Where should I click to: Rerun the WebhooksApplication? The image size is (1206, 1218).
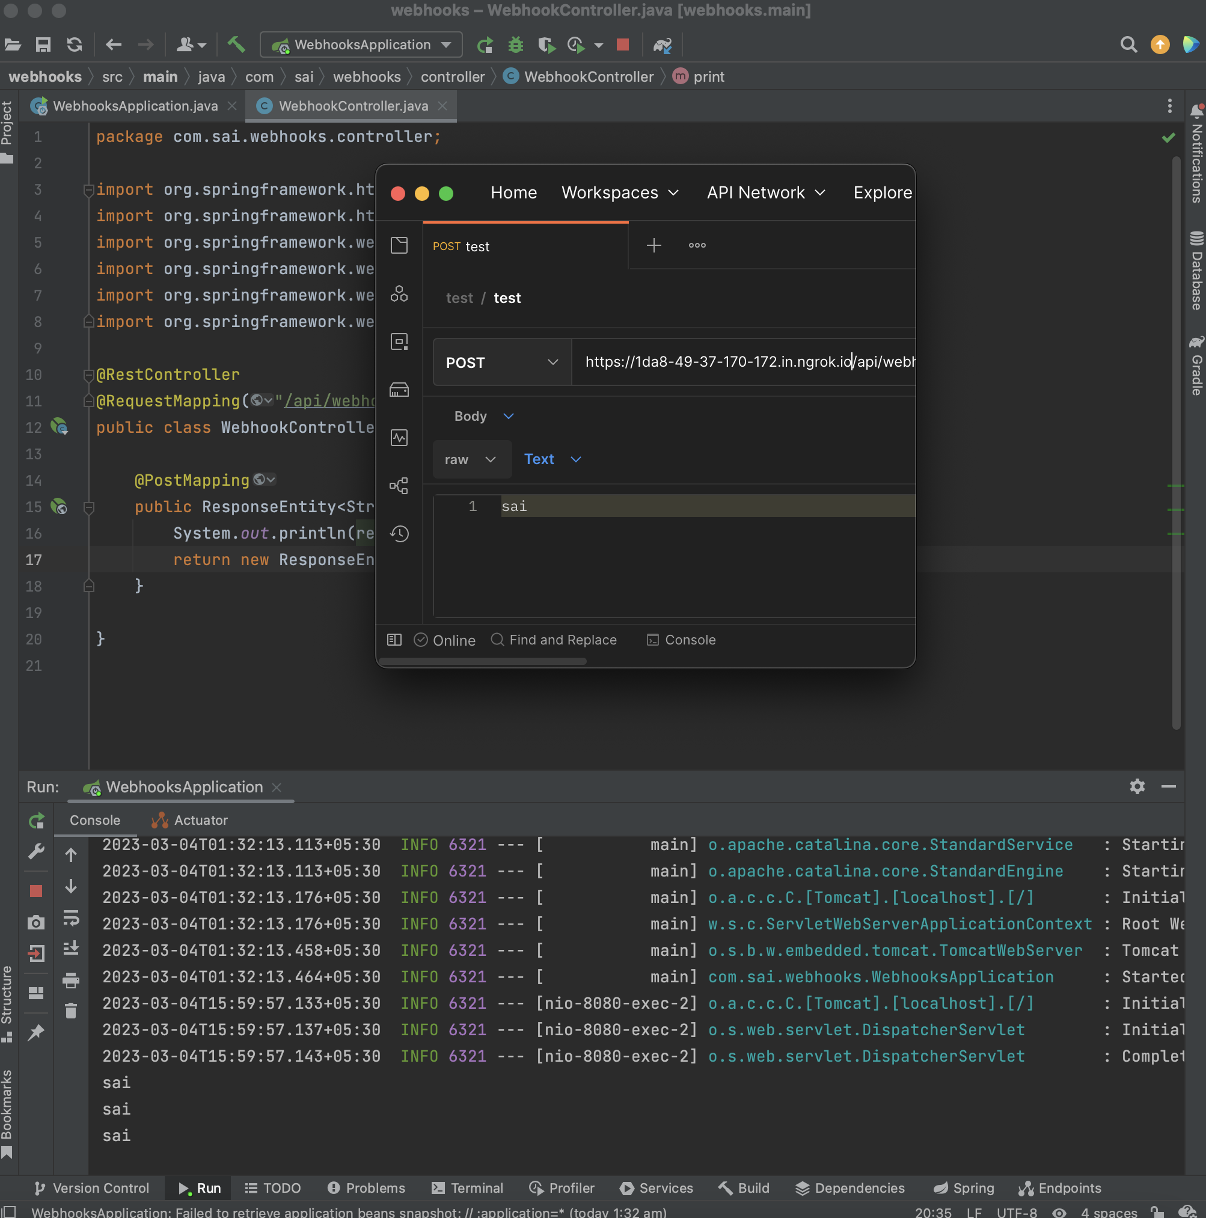click(36, 821)
